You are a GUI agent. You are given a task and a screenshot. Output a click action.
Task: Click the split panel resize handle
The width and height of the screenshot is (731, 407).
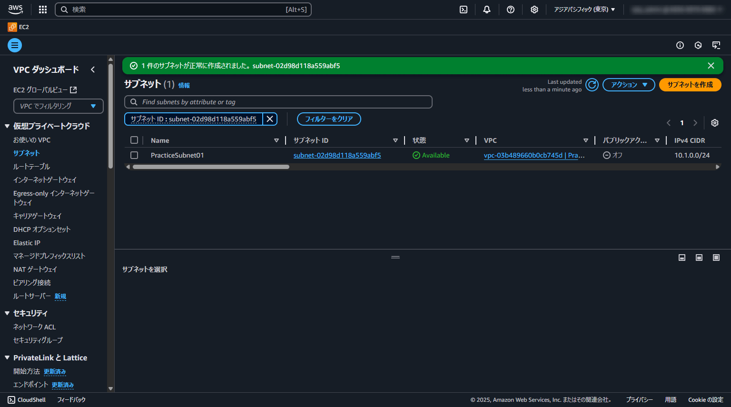click(x=395, y=257)
